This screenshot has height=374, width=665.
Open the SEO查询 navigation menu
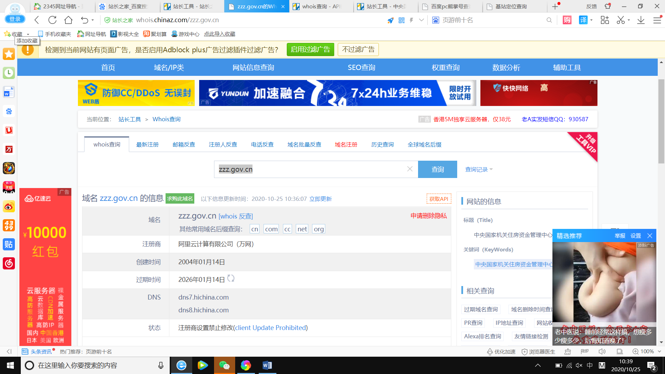pyautogui.click(x=361, y=68)
